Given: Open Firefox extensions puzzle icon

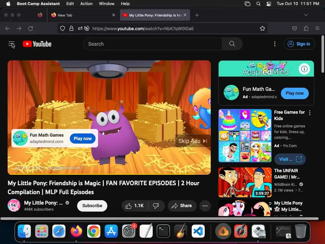Looking at the screenshot, I should (x=306, y=28).
